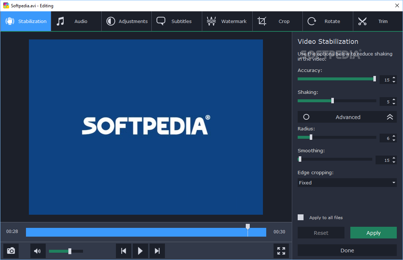Check Apply to all files

point(301,217)
